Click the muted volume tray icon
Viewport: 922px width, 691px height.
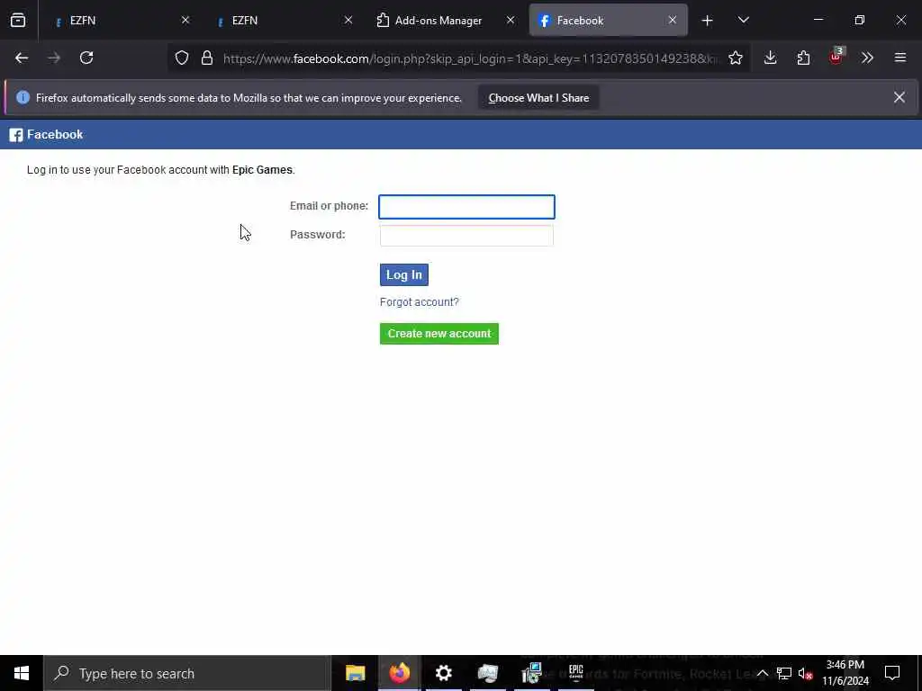click(806, 673)
